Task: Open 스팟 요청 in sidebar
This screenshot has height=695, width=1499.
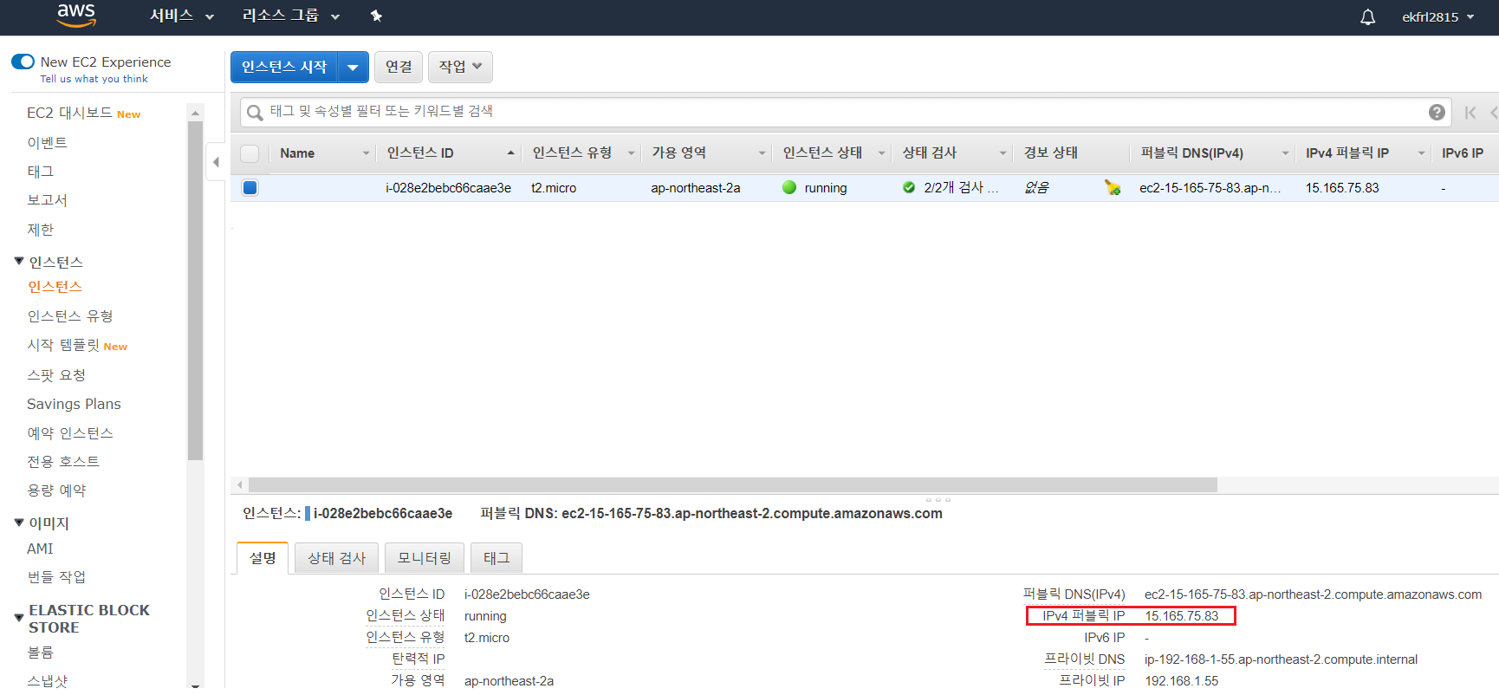Action: pyautogui.click(x=56, y=375)
